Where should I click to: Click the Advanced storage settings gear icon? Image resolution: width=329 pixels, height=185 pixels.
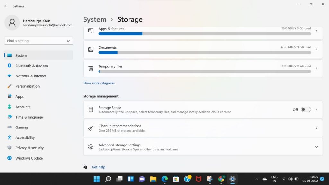point(91,147)
